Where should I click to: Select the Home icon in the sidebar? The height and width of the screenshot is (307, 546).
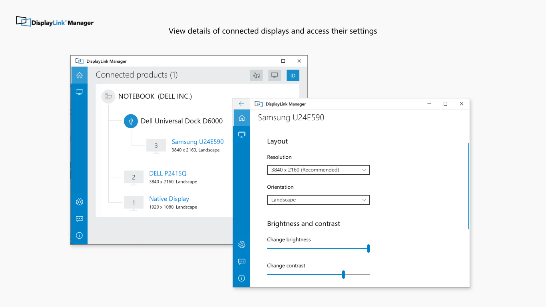[x=79, y=75]
